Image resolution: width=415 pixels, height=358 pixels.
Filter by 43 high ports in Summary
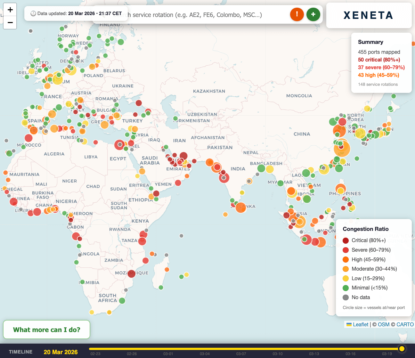point(378,75)
